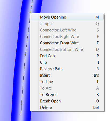
Task: Select Reverse Path
Action: (x=67, y=69)
